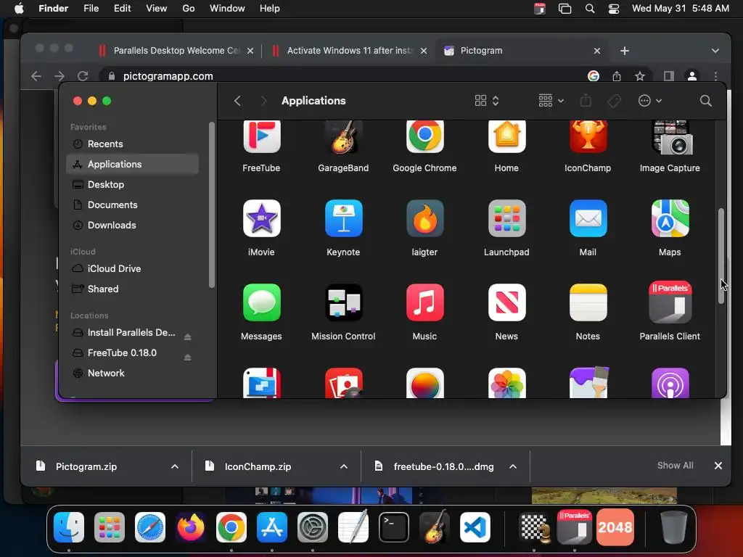Image resolution: width=743 pixels, height=557 pixels.
Task: Select the Messages app icon
Action: pos(261,302)
